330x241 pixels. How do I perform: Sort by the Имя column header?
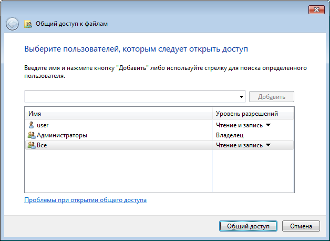click(x=118, y=114)
